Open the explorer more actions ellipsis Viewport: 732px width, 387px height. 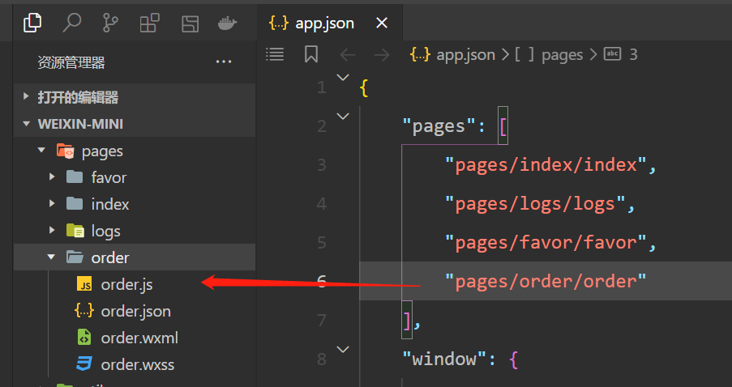(224, 62)
